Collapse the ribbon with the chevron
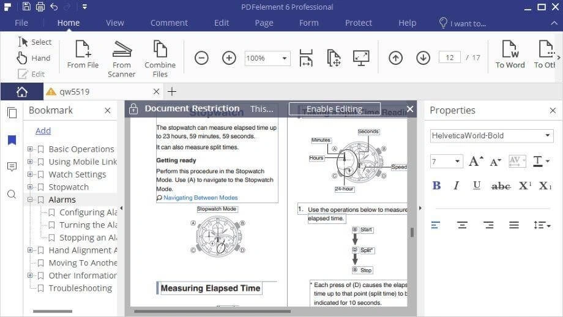Viewport: 563px width, 317px height. coord(554,23)
